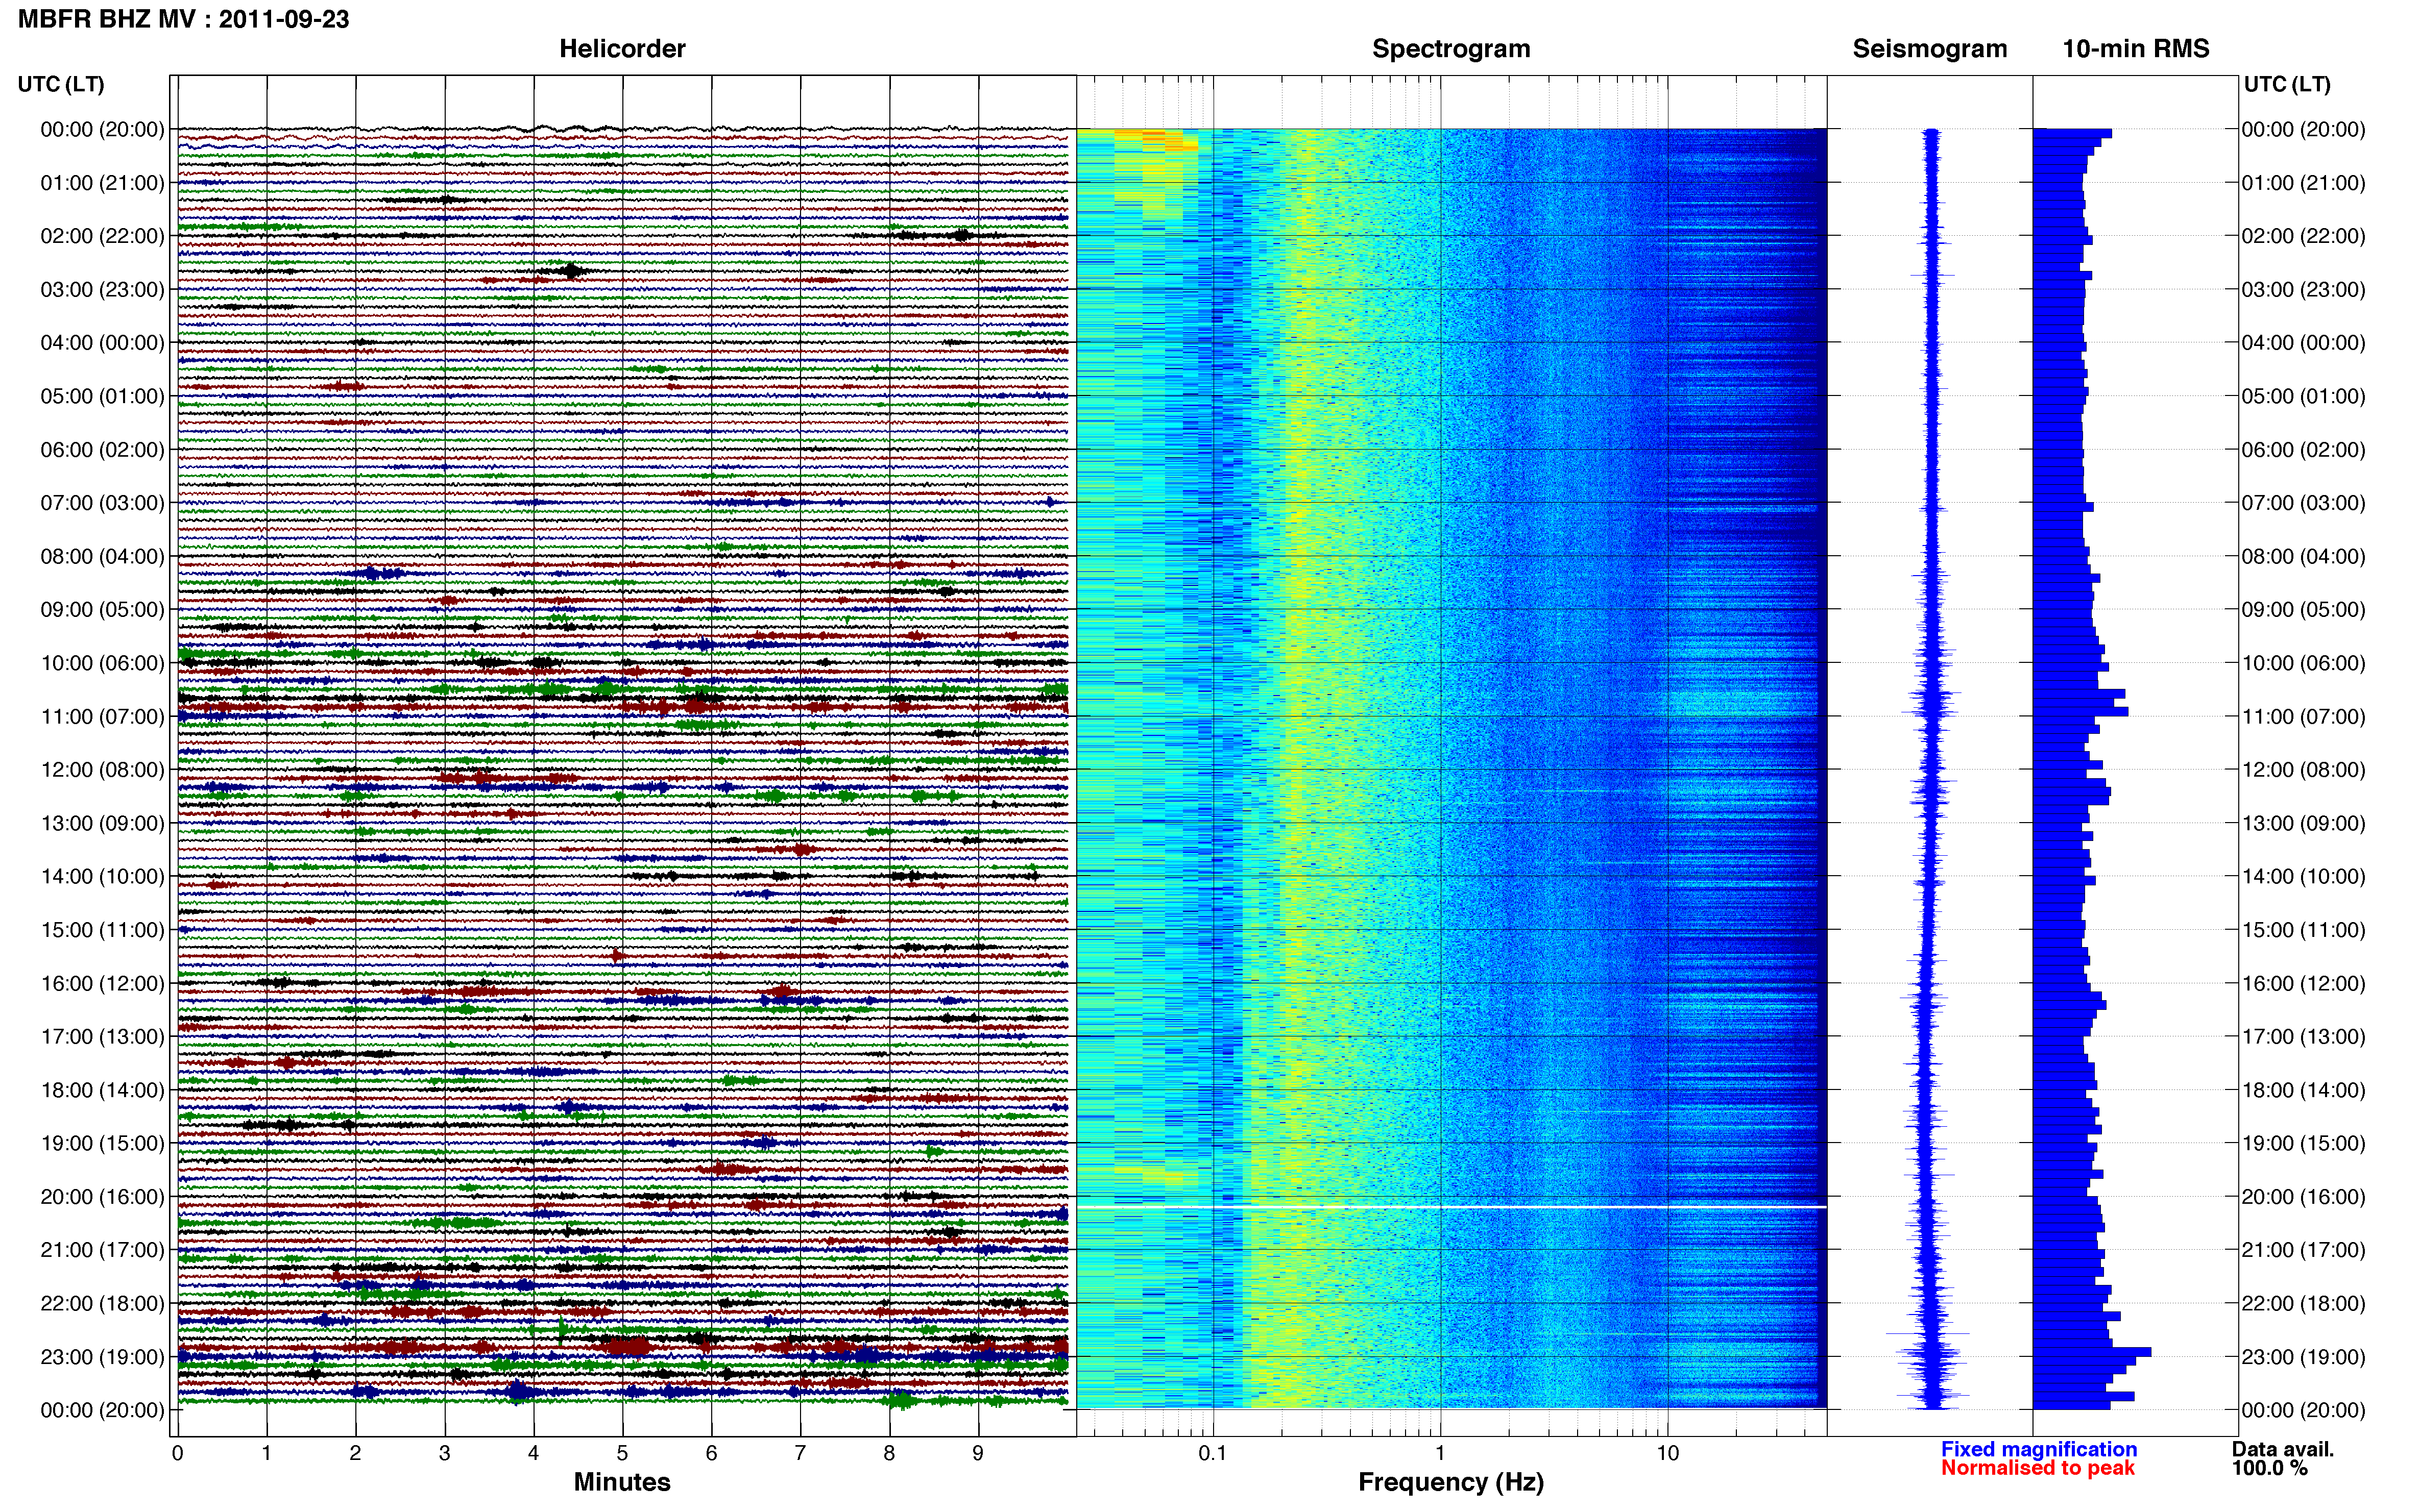This screenshot has width=2420, height=1512.
Task: Click the left '05:00 (01:00)' time label
Action: 102,396
